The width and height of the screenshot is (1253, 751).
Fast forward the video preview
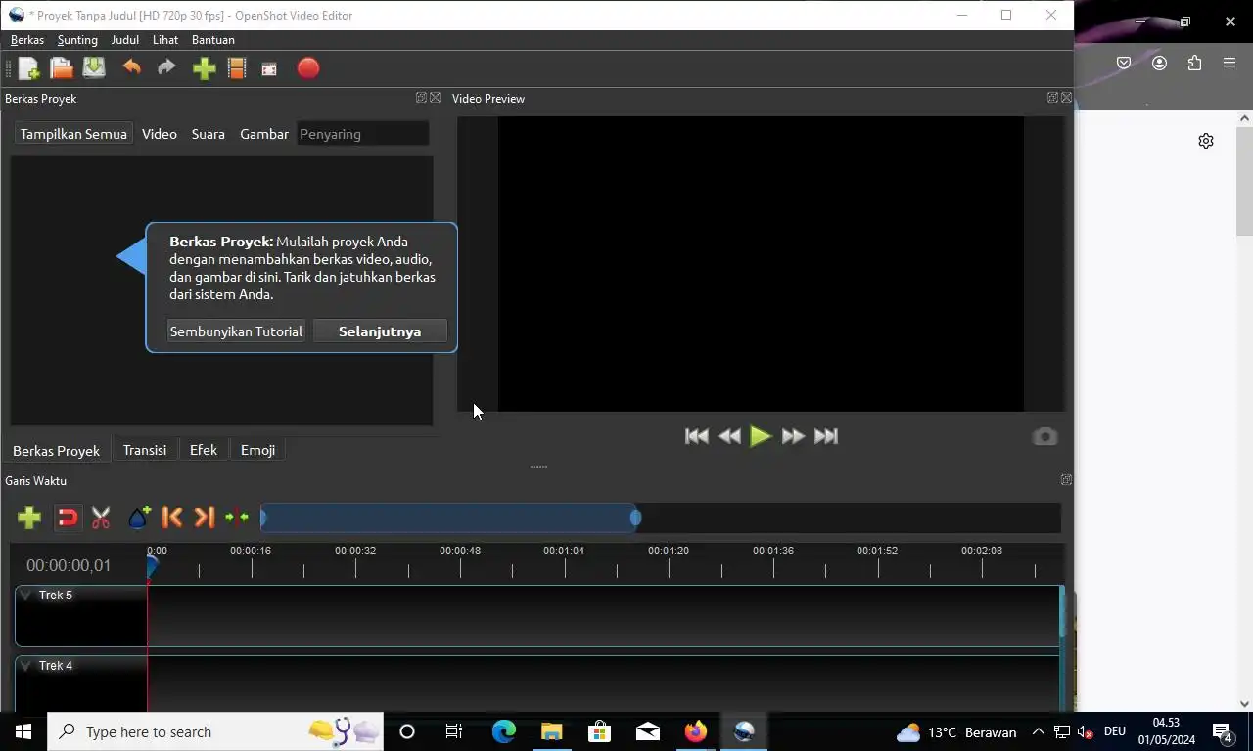tap(793, 436)
